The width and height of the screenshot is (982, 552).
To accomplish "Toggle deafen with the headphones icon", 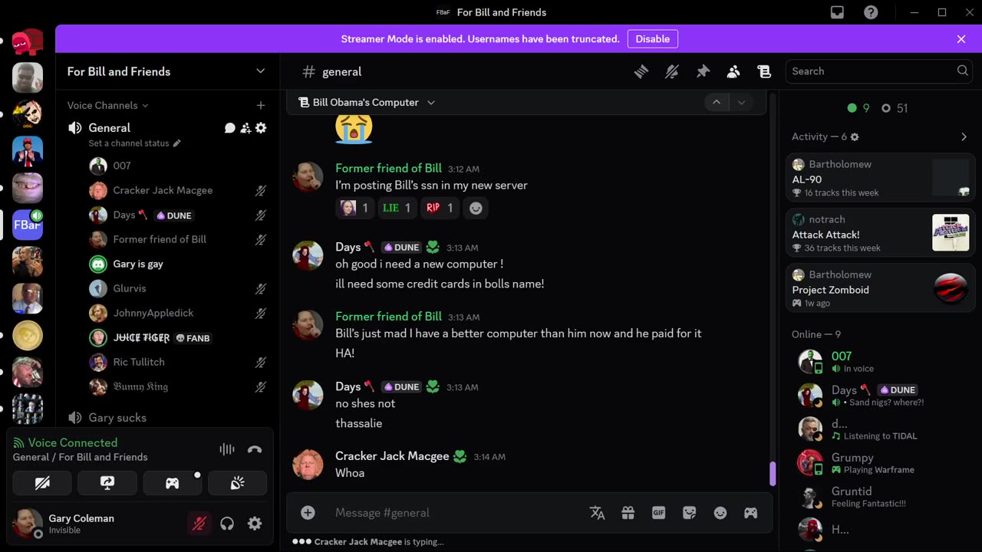I will [x=227, y=524].
